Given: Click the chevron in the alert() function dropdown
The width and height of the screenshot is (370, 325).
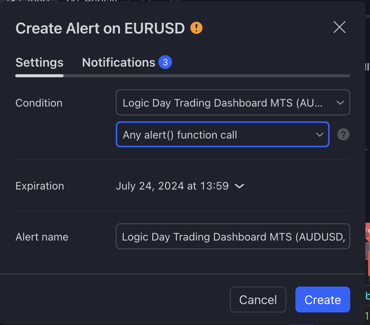Looking at the screenshot, I should [319, 135].
